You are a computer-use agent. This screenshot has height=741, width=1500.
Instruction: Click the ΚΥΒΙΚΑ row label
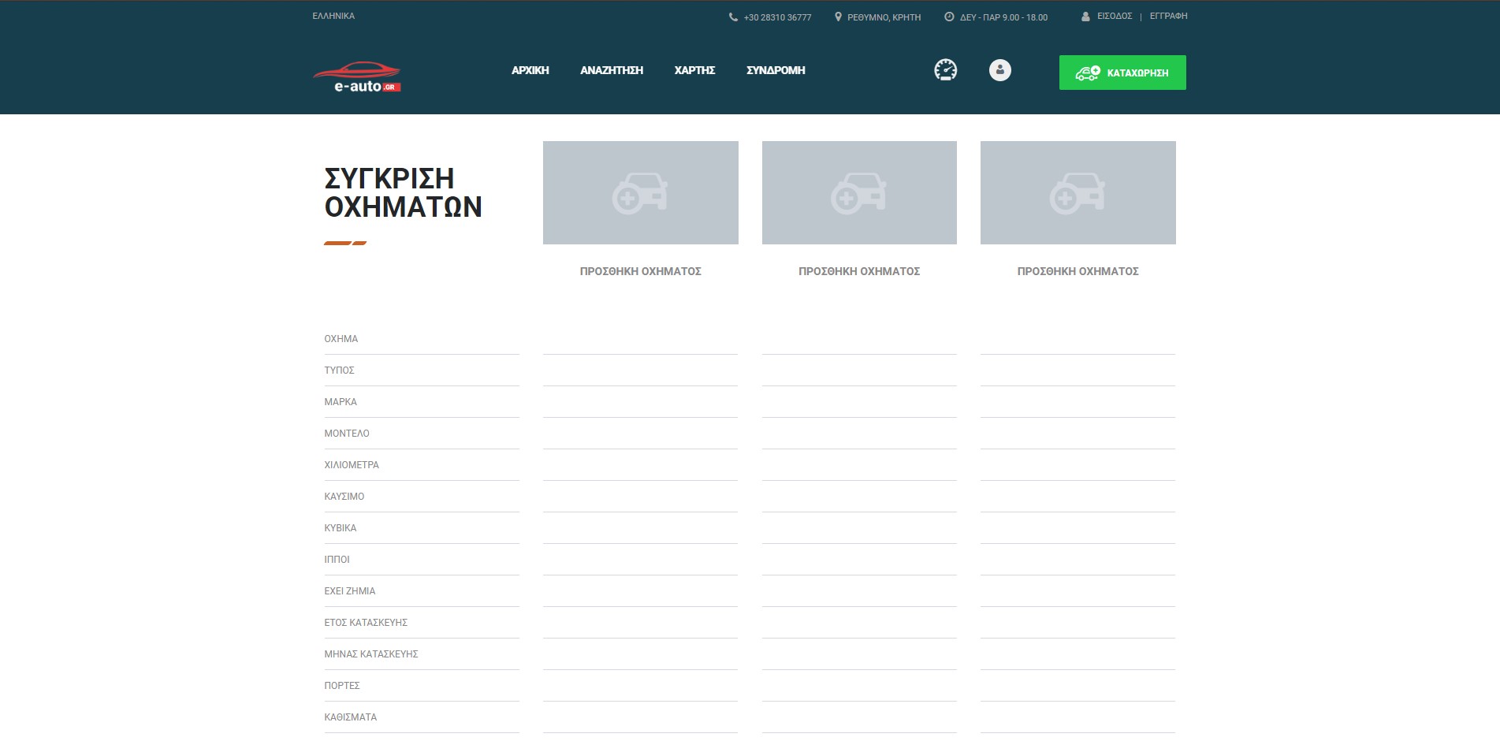click(341, 528)
